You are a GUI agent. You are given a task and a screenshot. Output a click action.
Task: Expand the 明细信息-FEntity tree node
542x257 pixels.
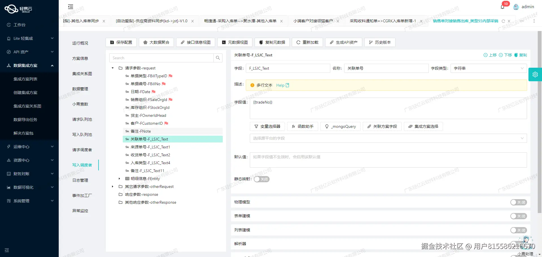coord(119,179)
